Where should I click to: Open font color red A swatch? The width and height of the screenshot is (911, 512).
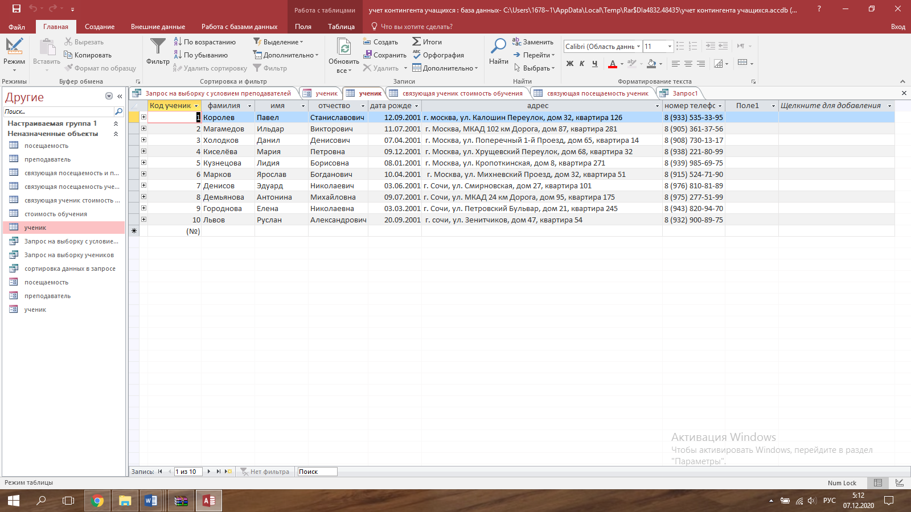tap(613, 64)
